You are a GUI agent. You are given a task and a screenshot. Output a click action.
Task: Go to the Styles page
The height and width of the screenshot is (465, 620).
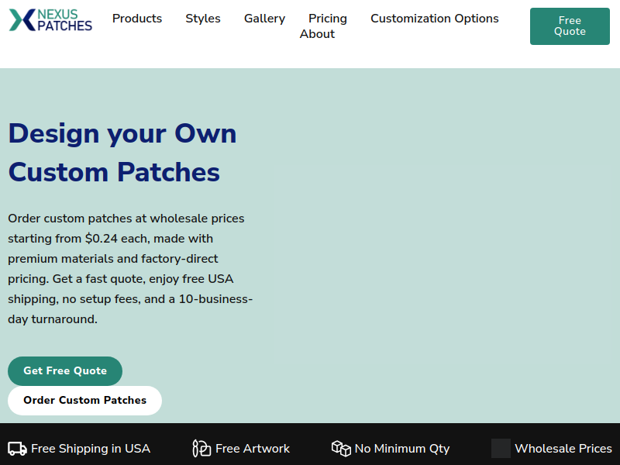pos(203,19)
